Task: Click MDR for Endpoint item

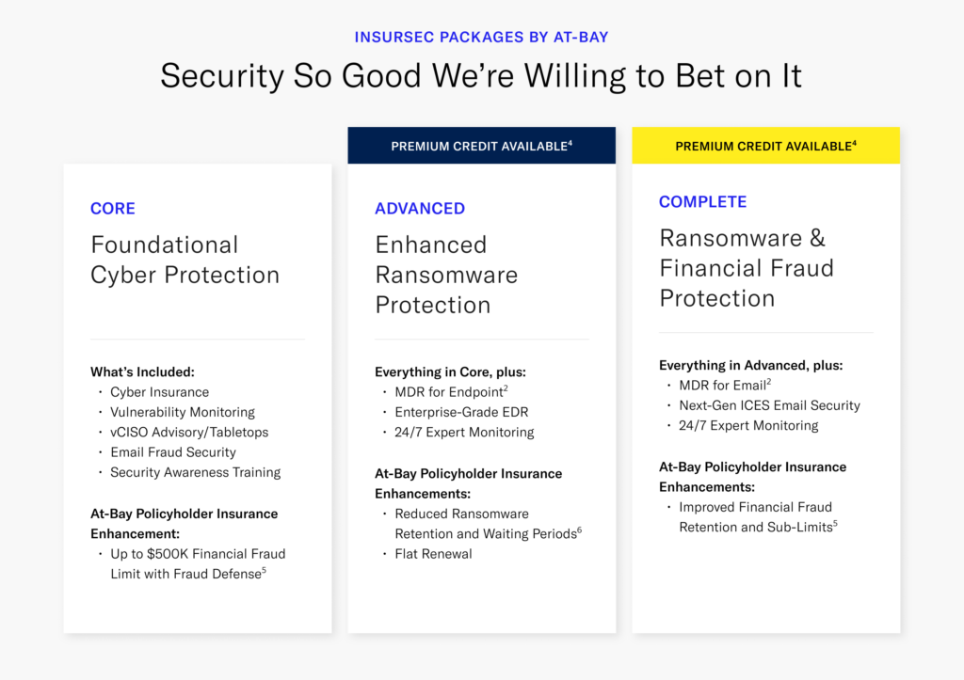Action: [452, 392]
